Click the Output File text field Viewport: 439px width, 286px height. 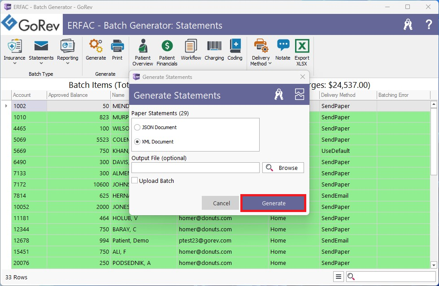coord(196,168)
